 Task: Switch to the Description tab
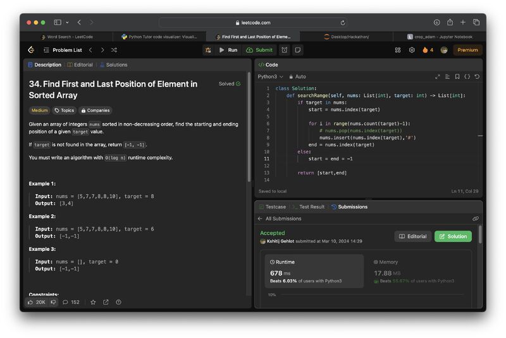tap(44, 65)
